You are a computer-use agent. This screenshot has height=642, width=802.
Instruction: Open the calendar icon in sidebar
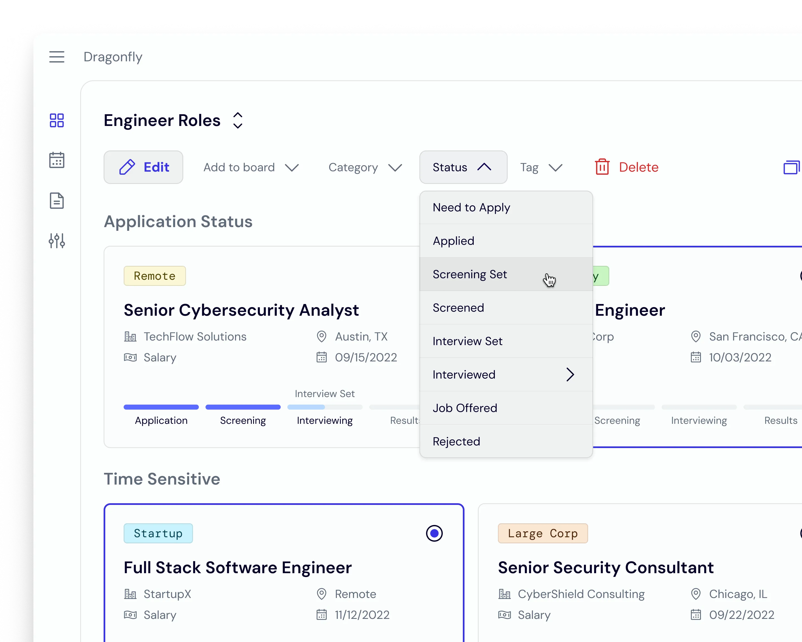57,160
